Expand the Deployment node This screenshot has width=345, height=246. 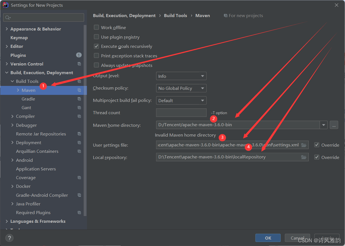pos(12,142)
